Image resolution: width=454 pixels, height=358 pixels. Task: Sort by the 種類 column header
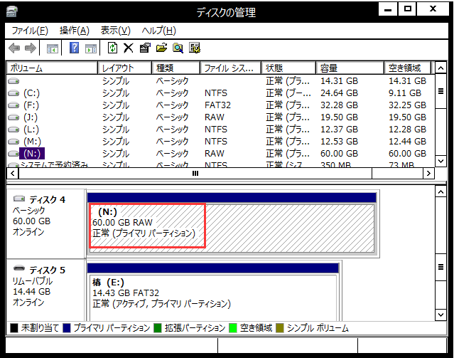point(176,68)
